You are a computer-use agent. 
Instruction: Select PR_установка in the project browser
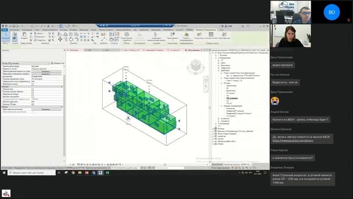232,98
